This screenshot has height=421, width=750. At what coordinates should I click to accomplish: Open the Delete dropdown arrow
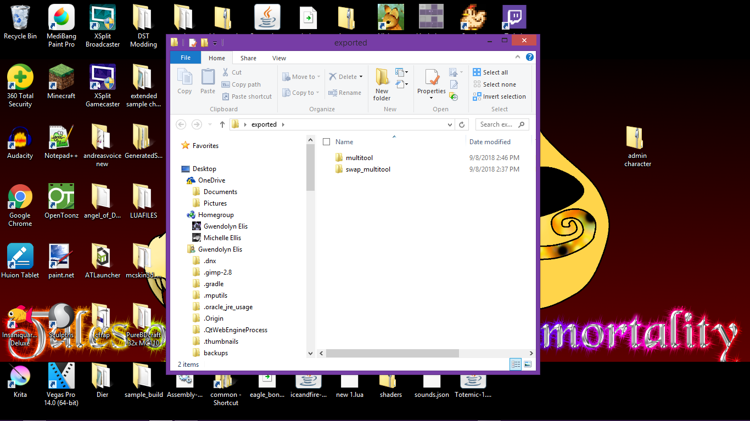coord(361,77)
